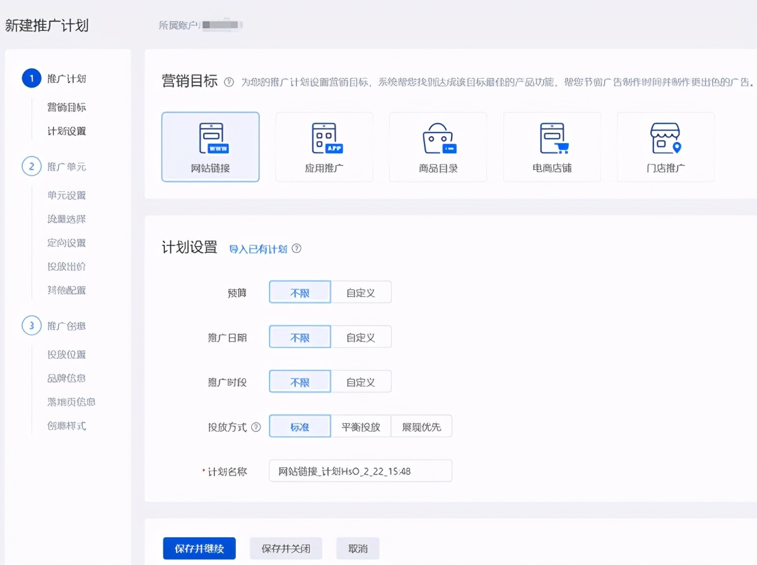Pick the 电商店铺 e-commerce store goal
Screen dimensions: 757x565
[x=552, y=146]
